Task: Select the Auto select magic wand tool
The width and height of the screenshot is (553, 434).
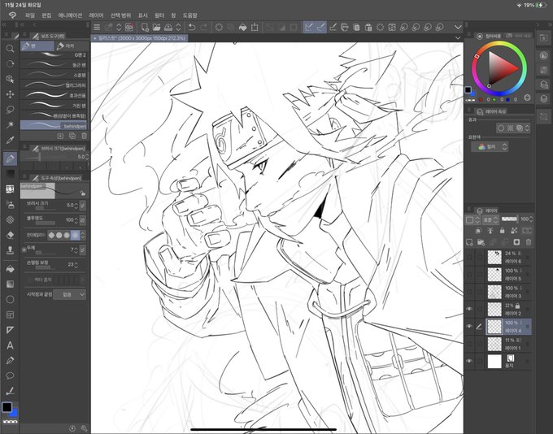Action: pyautogui.click(x=10, y=124)
